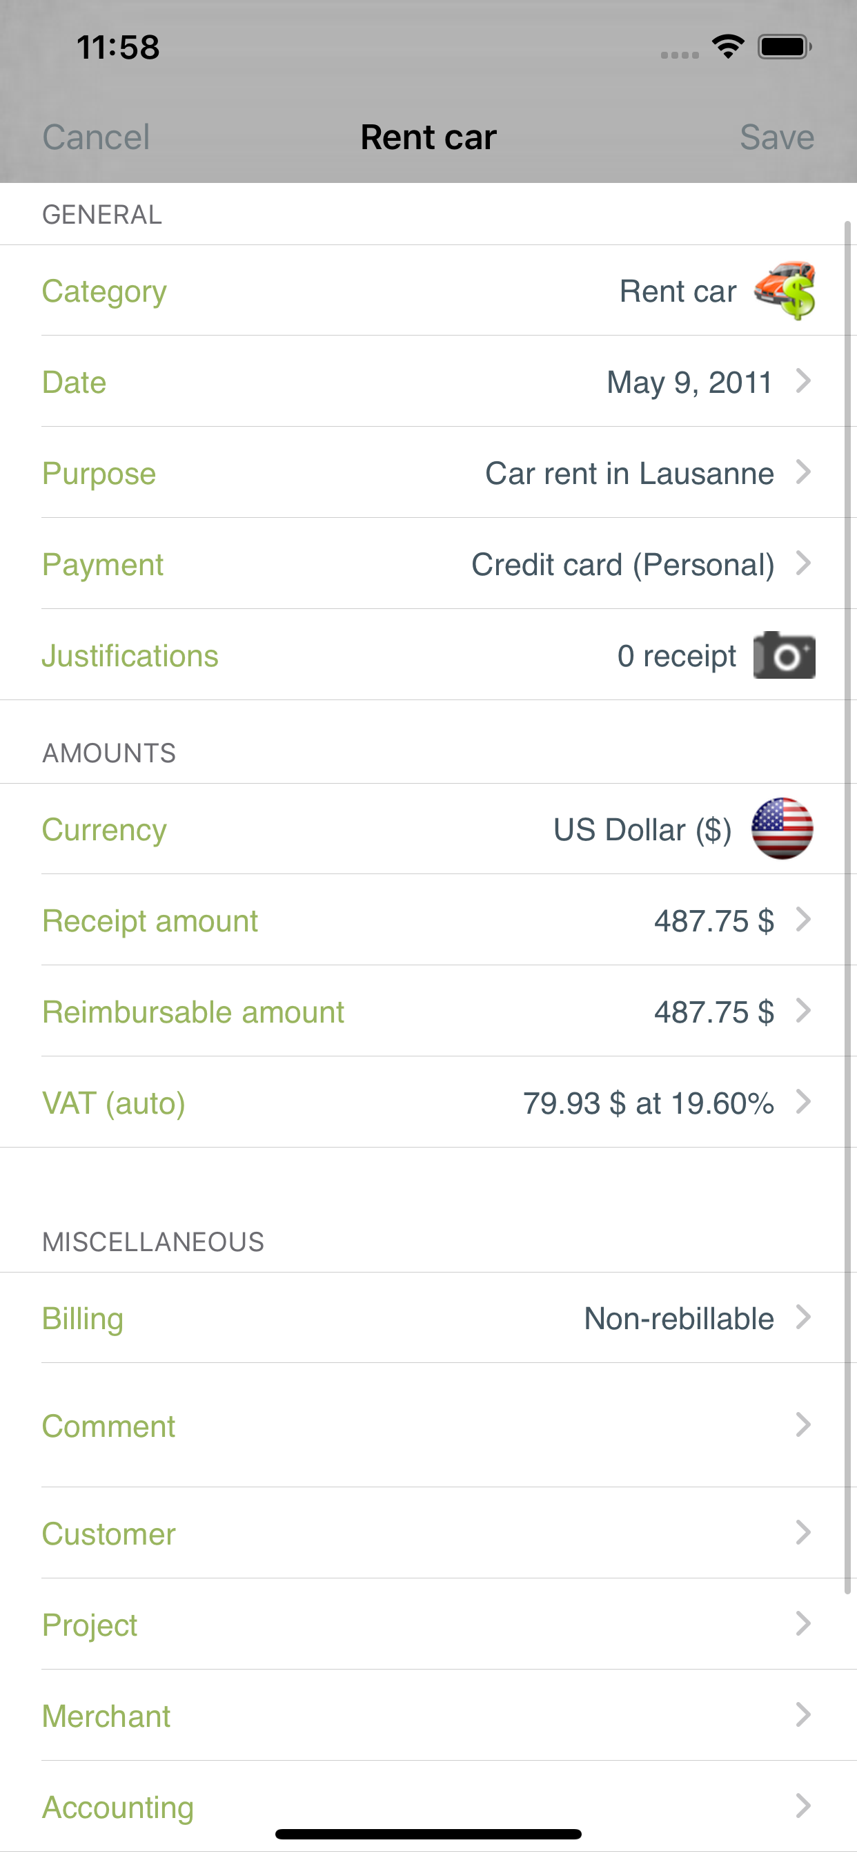This screenshot has width=857, height=1856.
Task: Open the Merchant row
Action: [x=428, y=1716]
